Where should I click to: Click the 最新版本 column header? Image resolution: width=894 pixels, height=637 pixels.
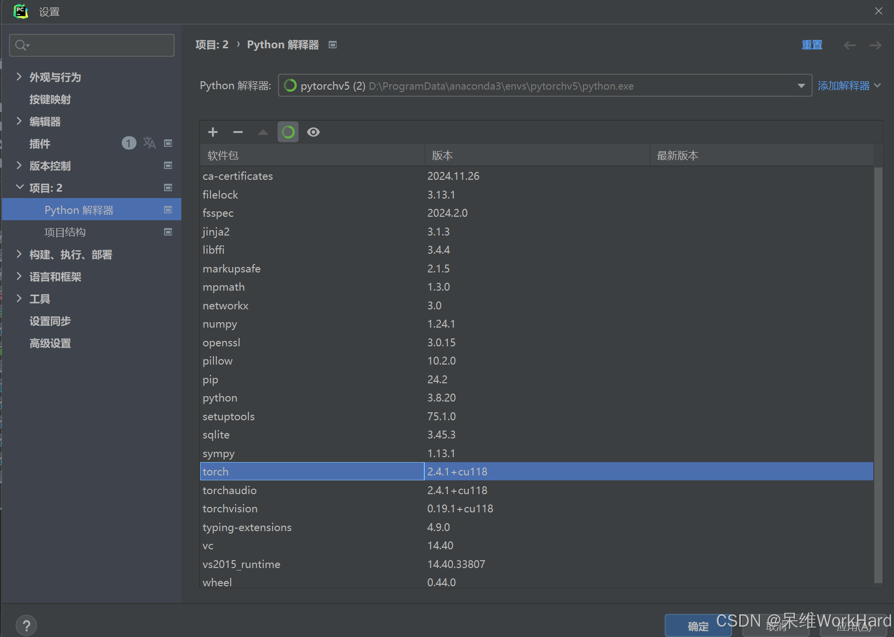(761, 155)
